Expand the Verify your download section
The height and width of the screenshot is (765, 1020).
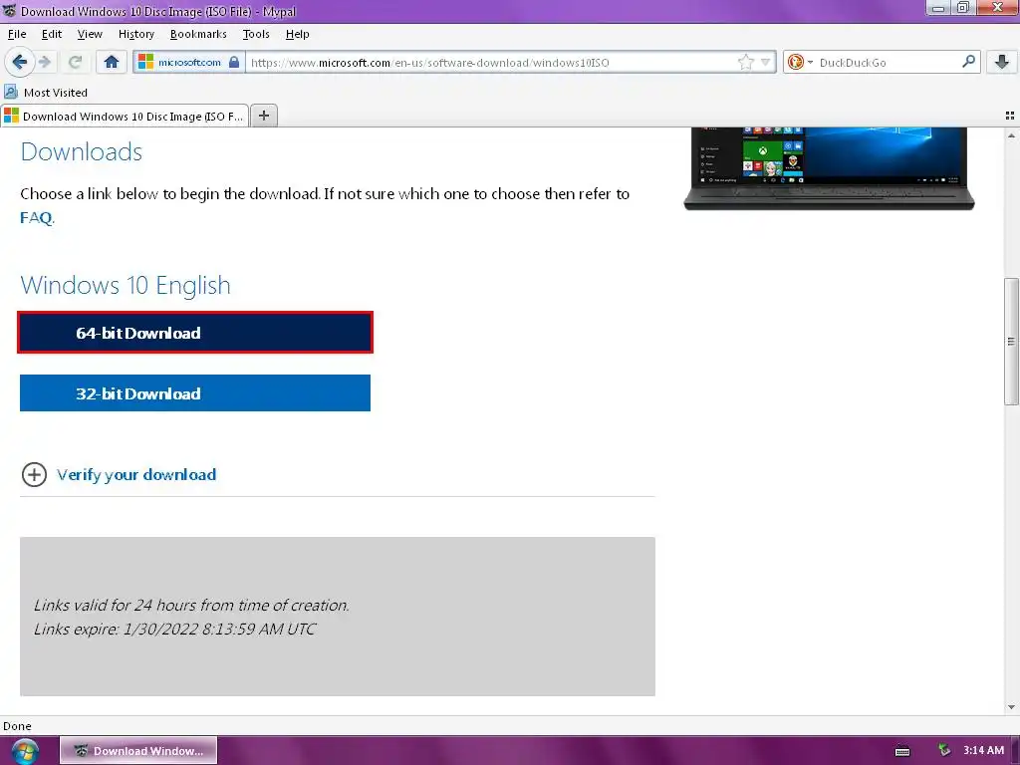pos(120,474)
